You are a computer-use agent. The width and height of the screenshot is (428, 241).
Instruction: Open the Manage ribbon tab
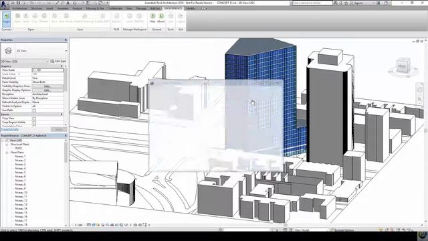[x=141, y=9]
